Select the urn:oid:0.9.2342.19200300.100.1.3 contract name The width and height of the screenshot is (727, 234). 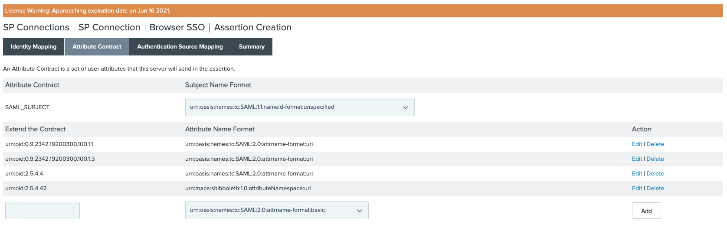coord(50,159)
